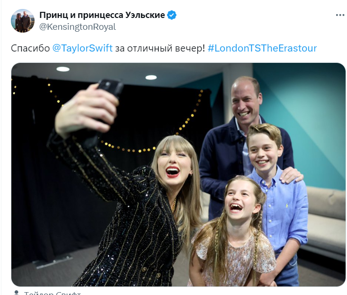Click the text за отличный вечер!

pos(160,48)
